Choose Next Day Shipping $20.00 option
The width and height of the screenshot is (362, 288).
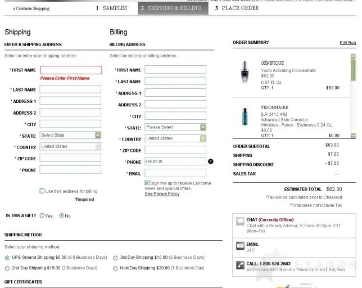(x=115, y=268)
